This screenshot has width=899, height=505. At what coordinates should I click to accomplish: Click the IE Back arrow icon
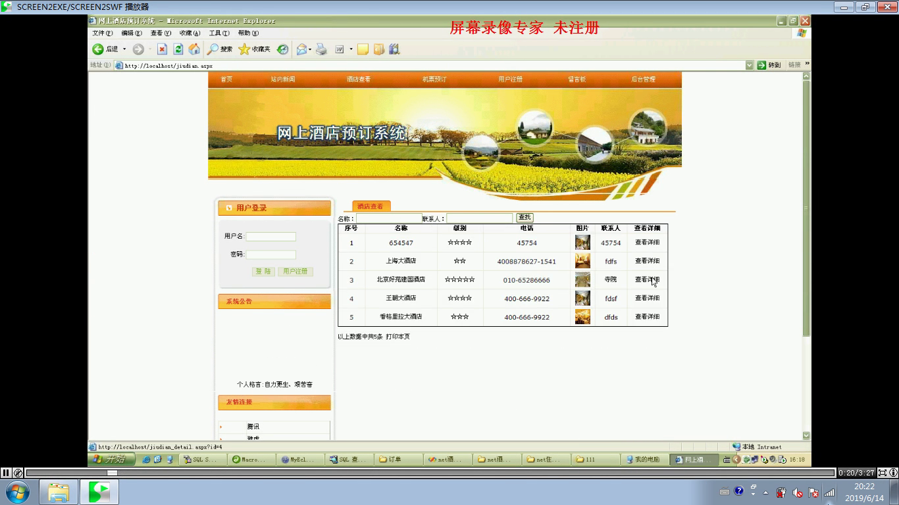coord(98,49)
